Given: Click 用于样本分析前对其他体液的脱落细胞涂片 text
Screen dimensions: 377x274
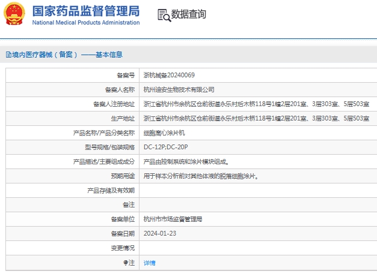Looking at the screenshot, I should (x=201, y=176).
